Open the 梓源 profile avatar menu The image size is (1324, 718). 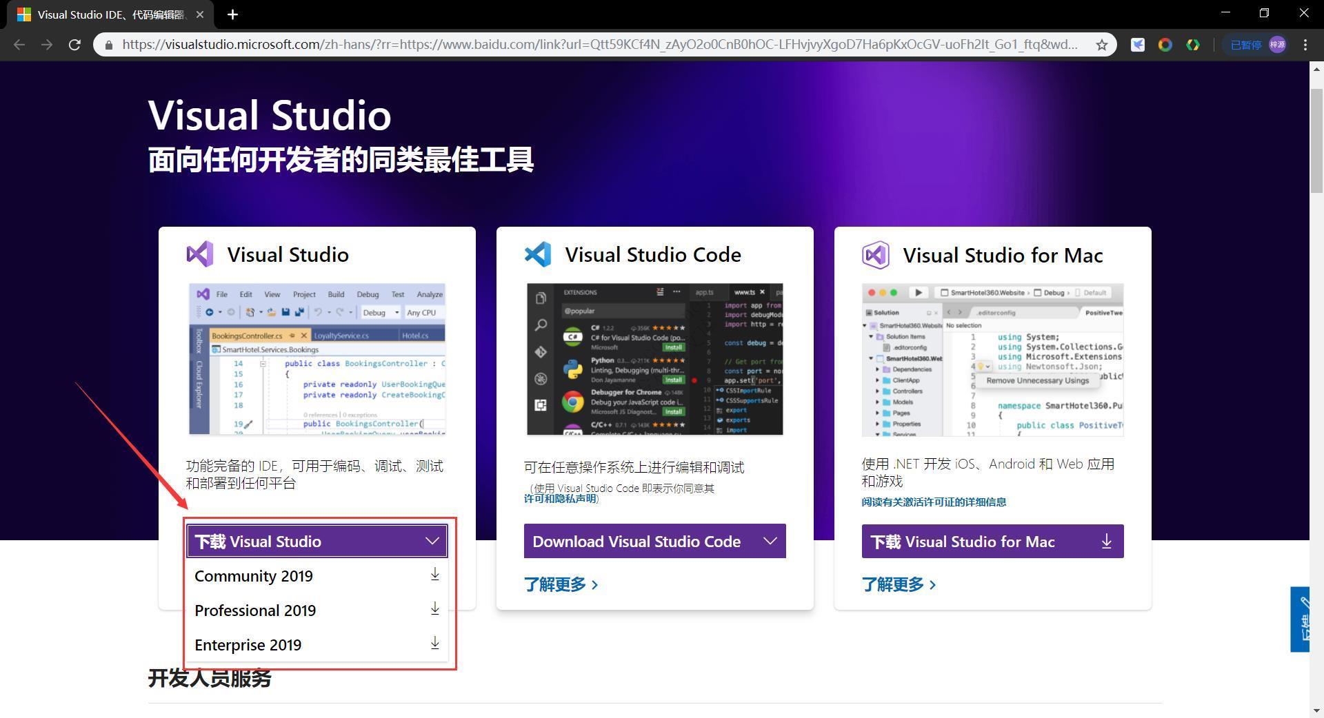pos(1277,44)
